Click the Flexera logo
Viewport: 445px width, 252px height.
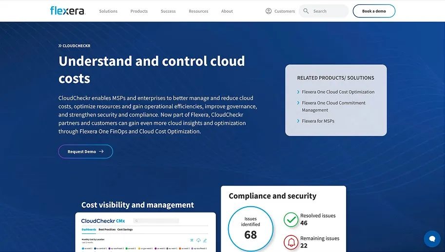click(68, 11)
